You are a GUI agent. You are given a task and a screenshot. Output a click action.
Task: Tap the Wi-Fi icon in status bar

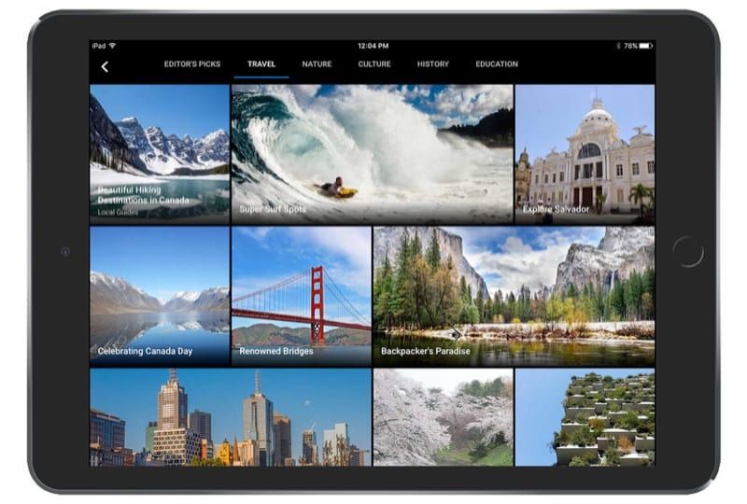click(112, 45)
